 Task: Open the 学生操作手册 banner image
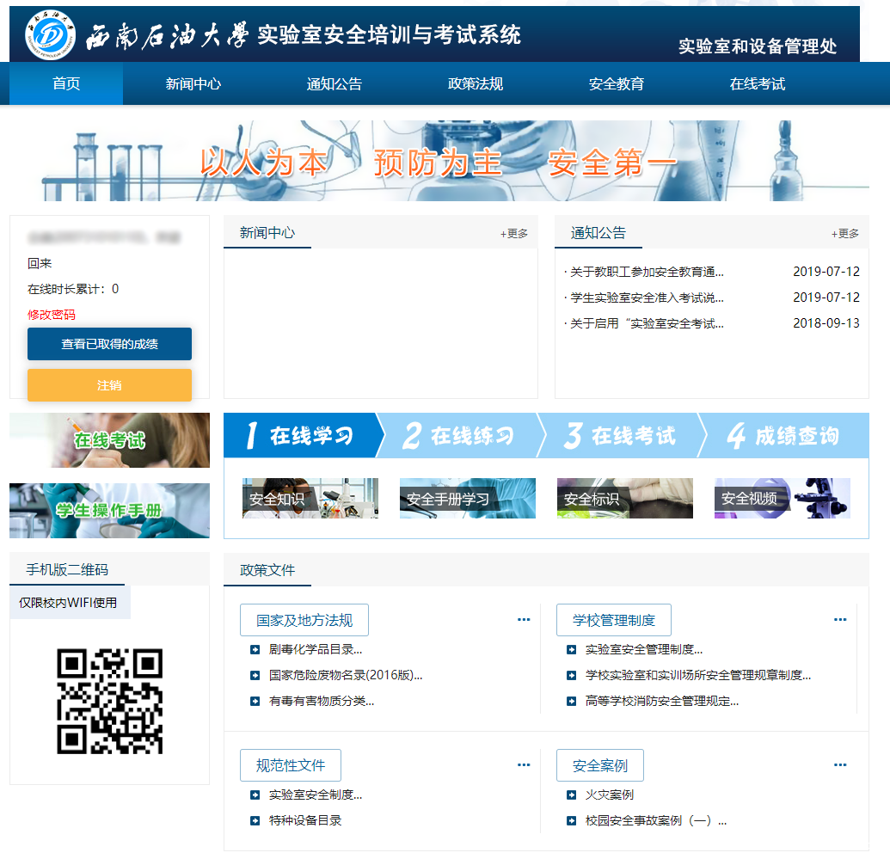pyautogui.click(x=109, y=511)
